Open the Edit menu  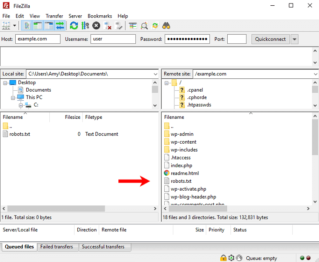(20, 16)
